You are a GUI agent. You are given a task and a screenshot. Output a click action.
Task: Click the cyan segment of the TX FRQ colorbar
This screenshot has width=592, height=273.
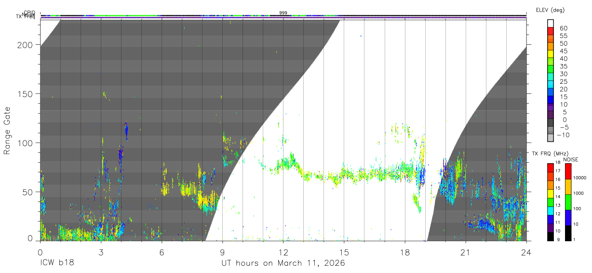(x=550, y=210)
